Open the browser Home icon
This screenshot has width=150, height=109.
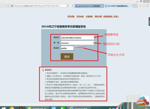coord(140,6)
